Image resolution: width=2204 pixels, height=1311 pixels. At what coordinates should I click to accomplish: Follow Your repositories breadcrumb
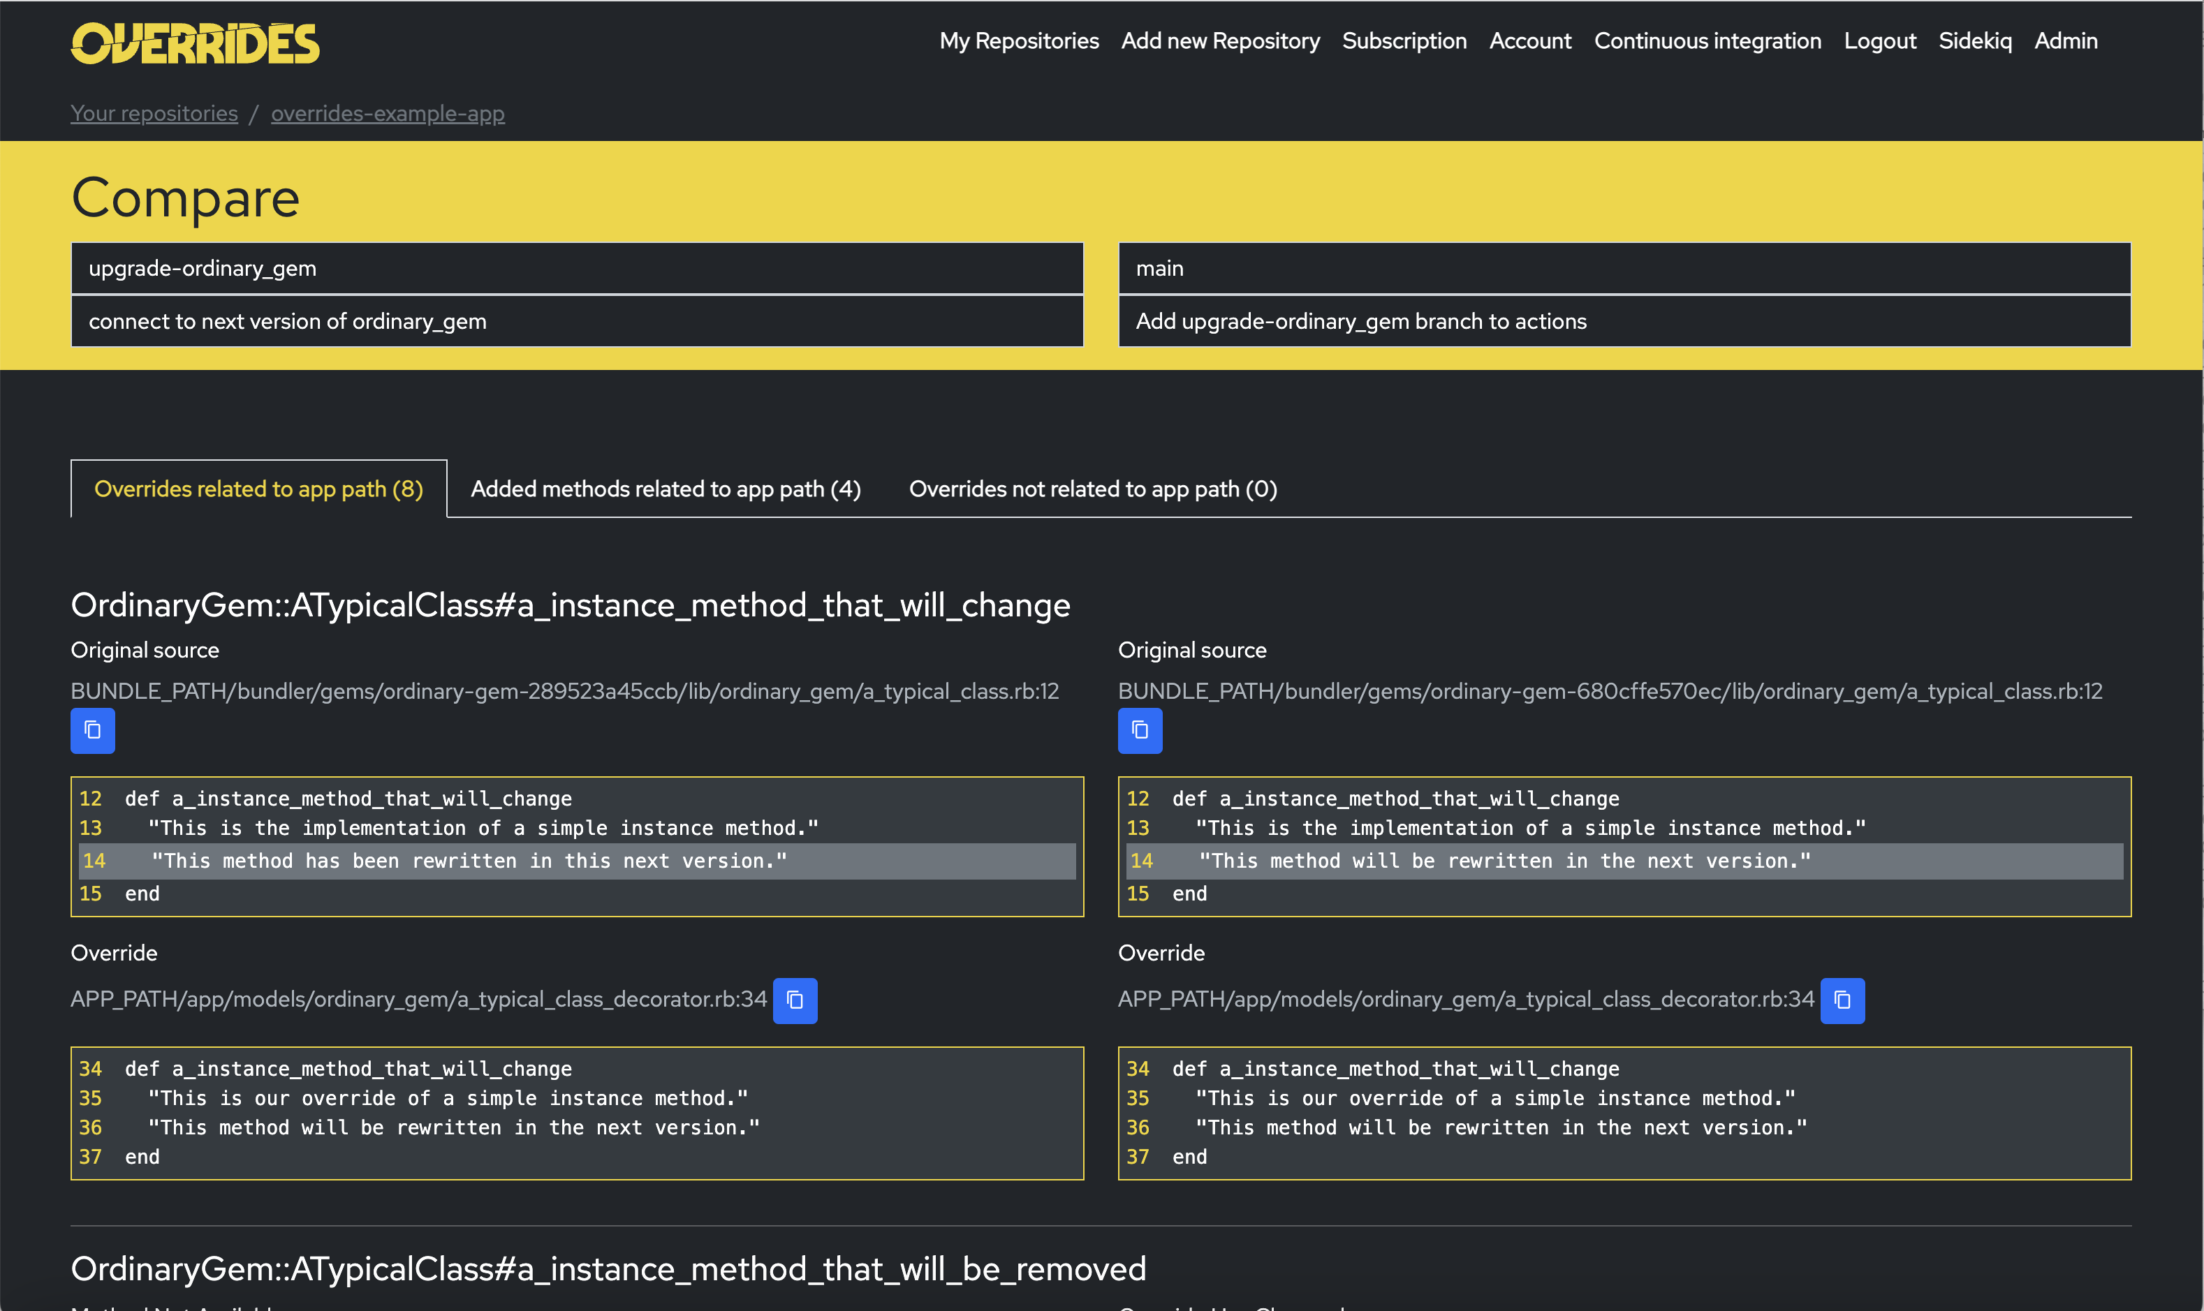pyautogui.click(x=154, y=113)
